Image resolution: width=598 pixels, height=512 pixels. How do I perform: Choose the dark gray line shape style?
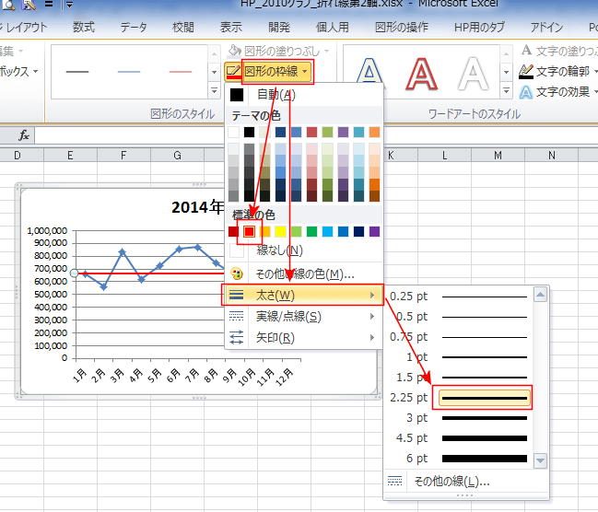click(x=77, y=72)
